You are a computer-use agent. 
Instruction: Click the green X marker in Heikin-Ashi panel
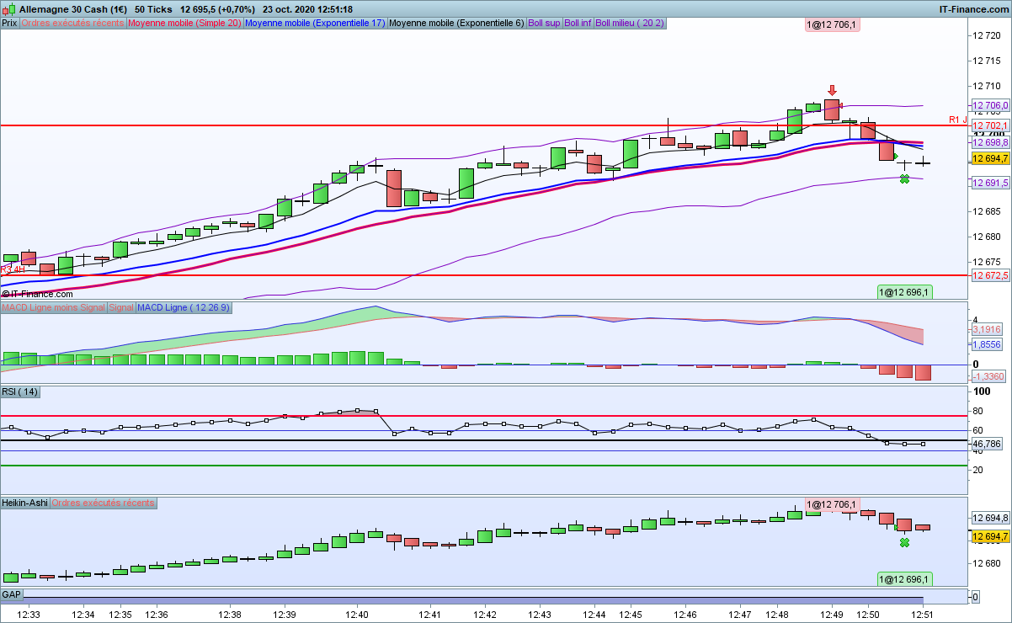point(904,543)
